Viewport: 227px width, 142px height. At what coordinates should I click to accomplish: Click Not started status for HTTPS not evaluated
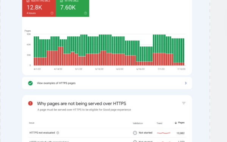146,133
